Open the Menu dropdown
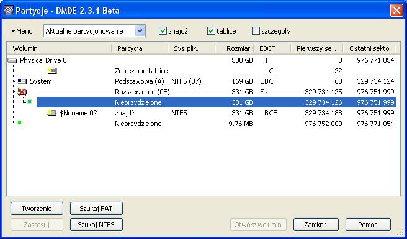This screenshot has width=407, height=239. (22, 31)
